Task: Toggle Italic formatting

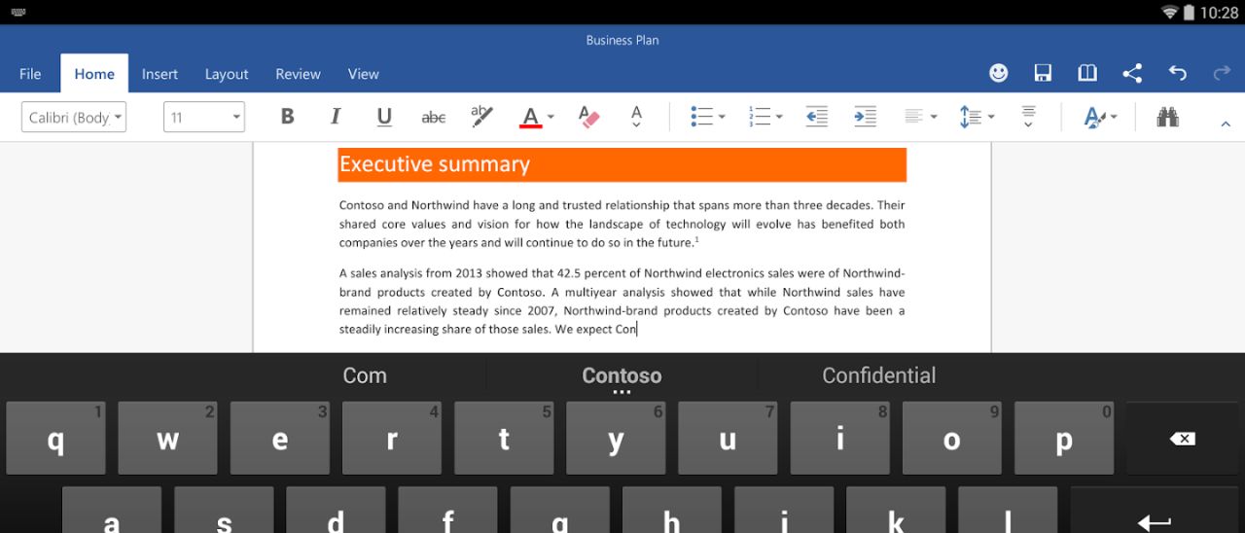Action: pyautogui.click(x=336, y=117)
